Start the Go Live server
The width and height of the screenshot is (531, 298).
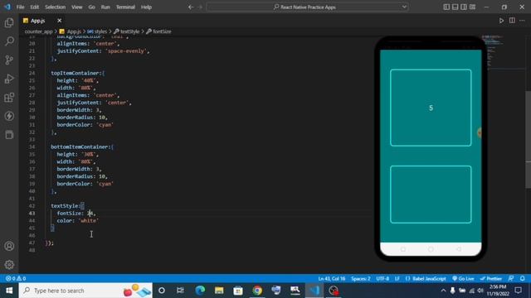[x=463, y=279]
